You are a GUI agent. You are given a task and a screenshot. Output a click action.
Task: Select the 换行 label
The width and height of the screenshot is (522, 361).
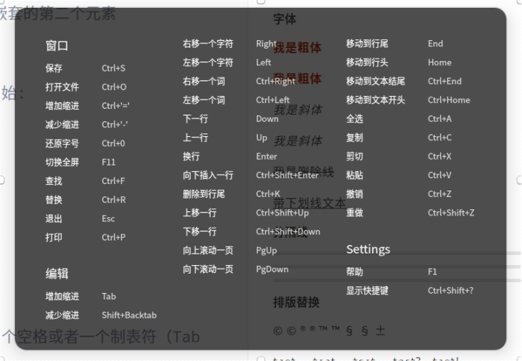pos(191,156)
